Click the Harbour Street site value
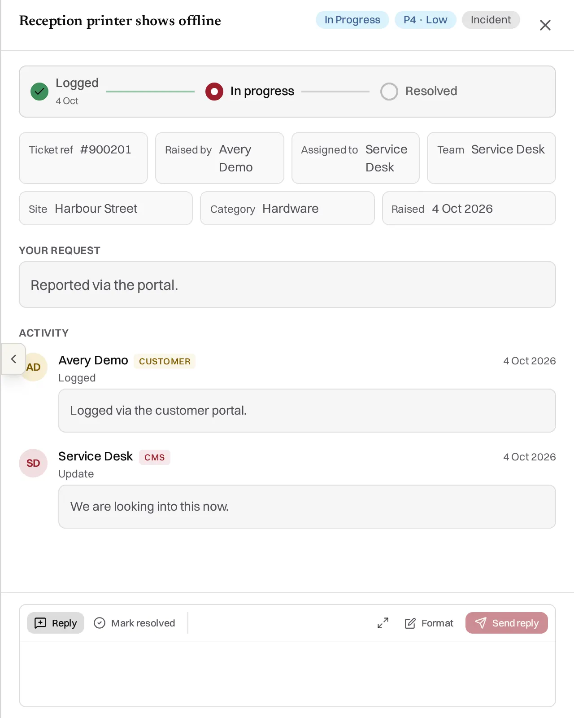 (x=96, y=209)
